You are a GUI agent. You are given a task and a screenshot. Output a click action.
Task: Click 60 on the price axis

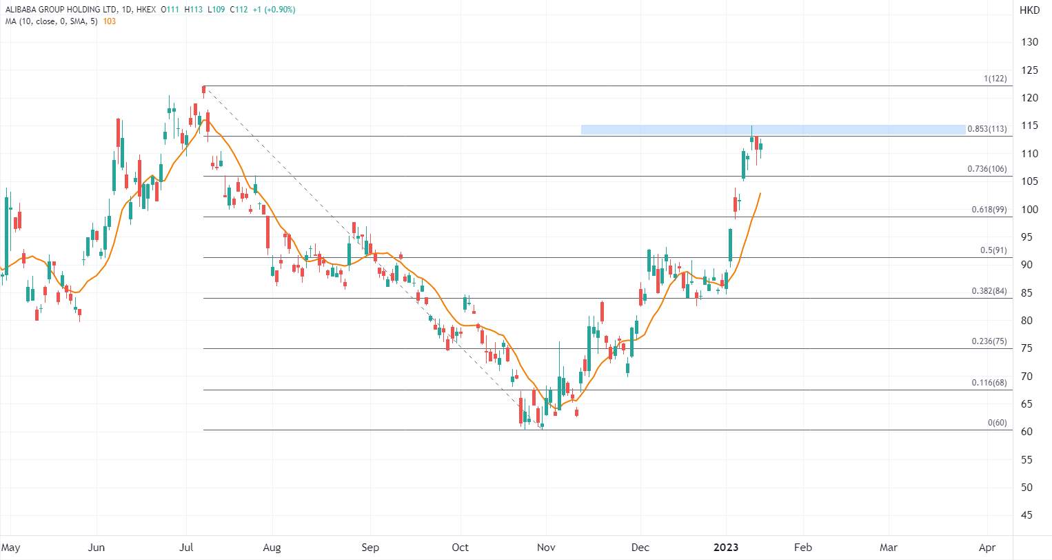pyautogui.click(x=1026, y=432)
